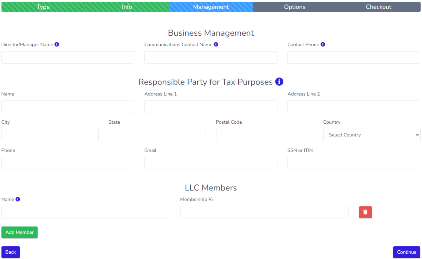Click the Email input field
Viewport: 422px width, 259px height.
[211, 163]
